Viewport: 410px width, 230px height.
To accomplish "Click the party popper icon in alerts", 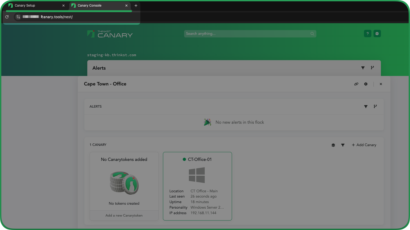I will pyautogui.click(x=207, y=122).
